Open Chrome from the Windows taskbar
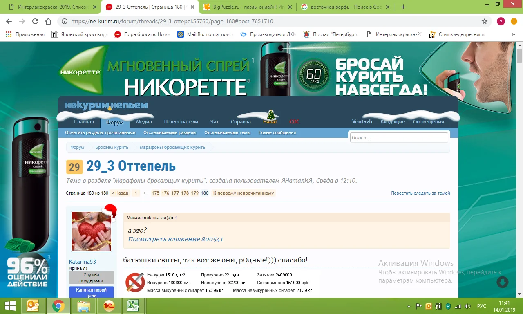Screen dimensions: 523x314 tap(58, 306)
